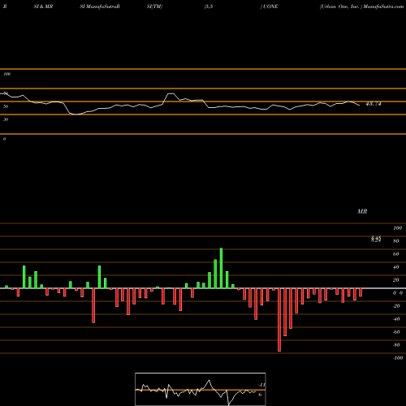406x406 pixels.
Task: Click the -11 value in the mini chart
Action: point(261,385)
